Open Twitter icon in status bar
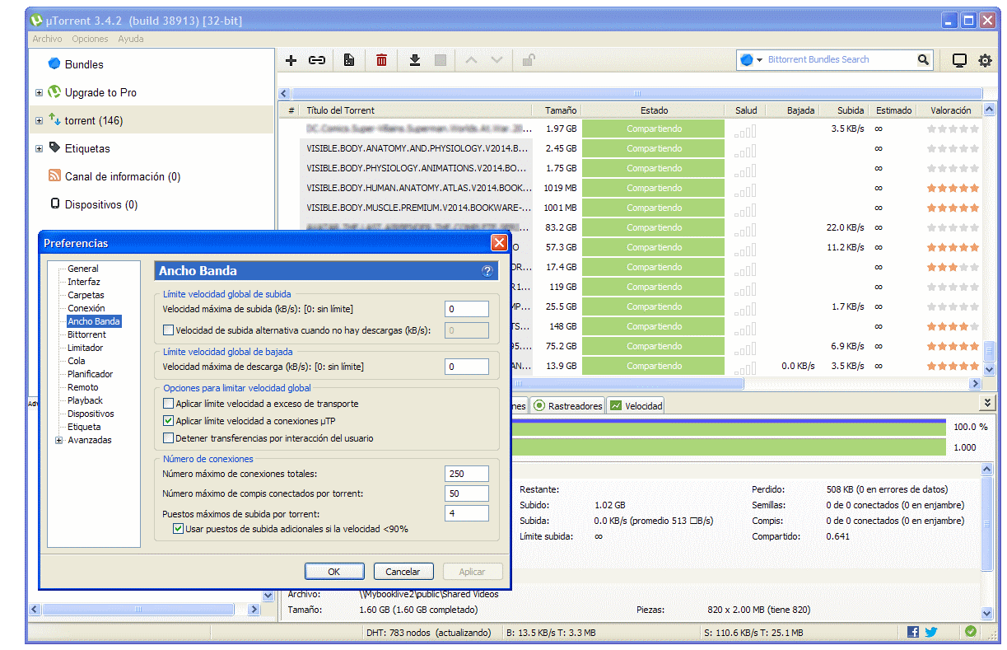Image resolution: width=1007 pixels, height=650 pixels. pyautogui.click(x=931, y=632)
